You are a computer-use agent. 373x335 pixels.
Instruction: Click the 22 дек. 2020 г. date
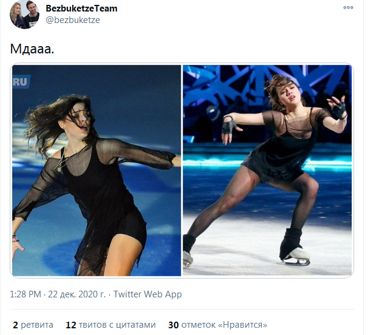coord(76,294)
